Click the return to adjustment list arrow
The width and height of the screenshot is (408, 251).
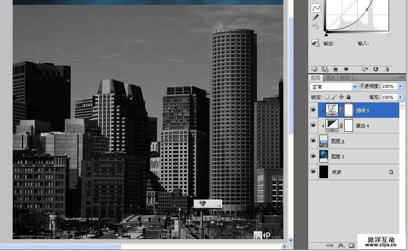pyautogui.click(x=314, y=69)
